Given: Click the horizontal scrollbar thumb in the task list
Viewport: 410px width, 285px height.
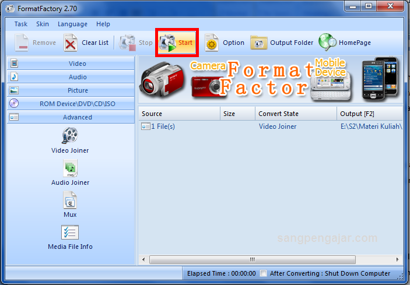Looking at the screenshot, I should pos(253,259).
